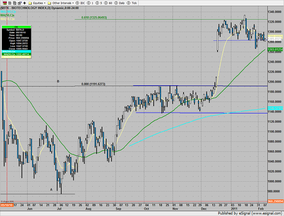The image size is (284, 216).
Task: Expand the Equities dropdown arrow
Action: 45,3
